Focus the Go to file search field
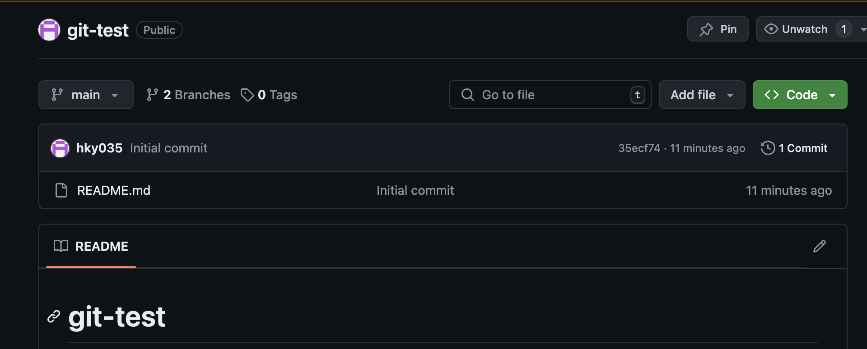The width and height of the screenshot is (867, 349). [550, 95]
